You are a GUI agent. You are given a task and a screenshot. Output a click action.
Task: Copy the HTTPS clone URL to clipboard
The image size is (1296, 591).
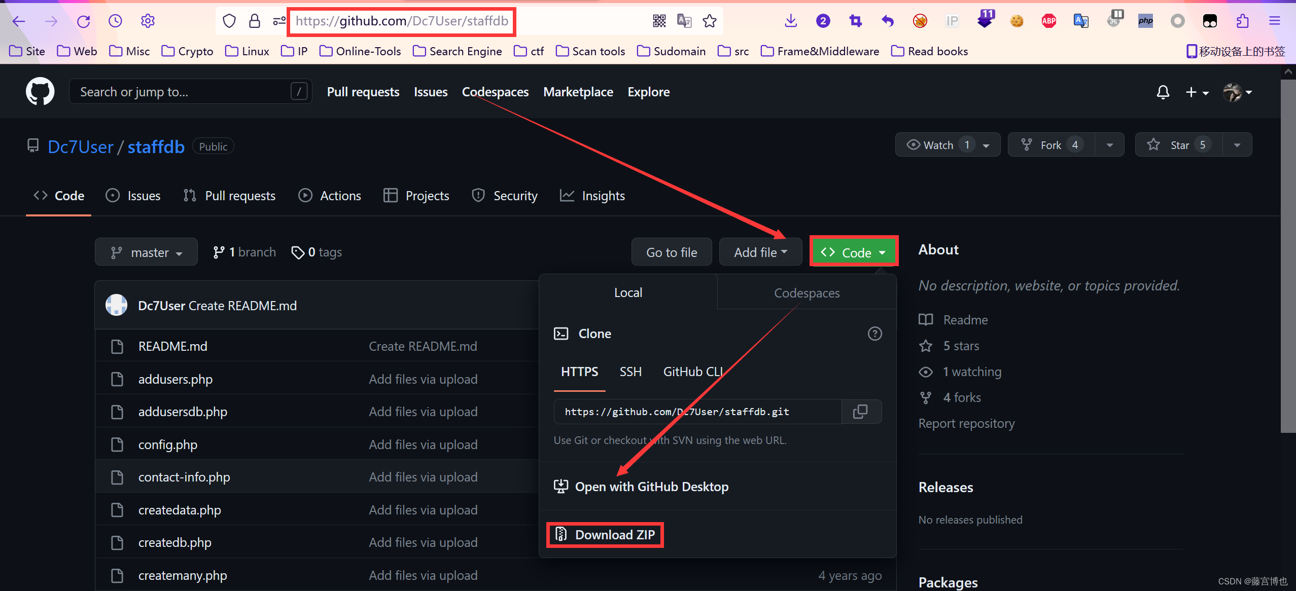[x=861, y=412]
